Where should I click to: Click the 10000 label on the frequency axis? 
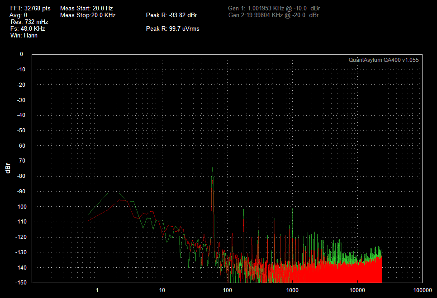coord(357,290)
